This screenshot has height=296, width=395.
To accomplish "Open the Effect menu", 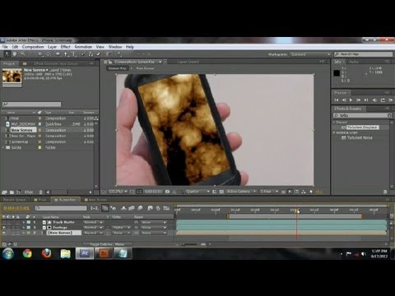I will click(x=65, y=47).
